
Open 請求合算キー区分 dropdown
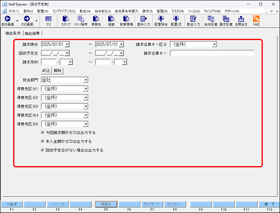coord(214,44)
